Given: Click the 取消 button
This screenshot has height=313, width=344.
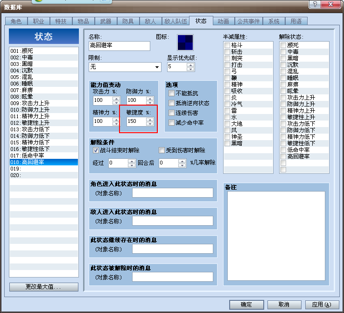Looking at the screenshot, I should 284,305.
